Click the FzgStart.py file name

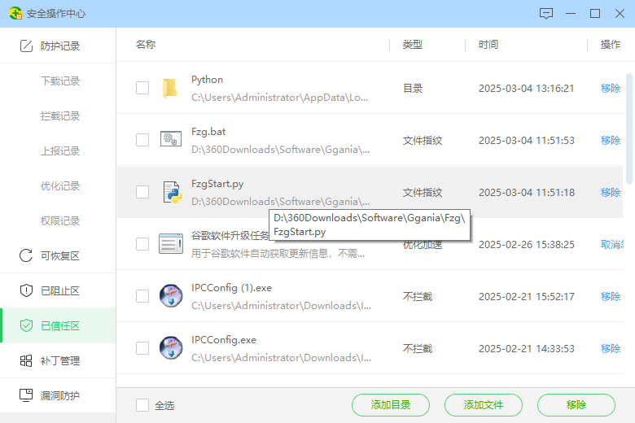click(x=217, y=184)
